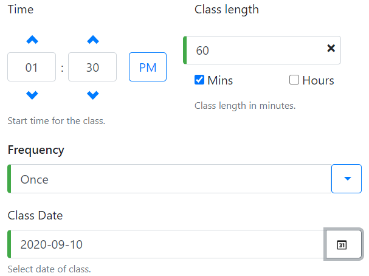Click the "Class Date" label heading
Viewport: 369px width, 276px height.
(x=35, y=215)
